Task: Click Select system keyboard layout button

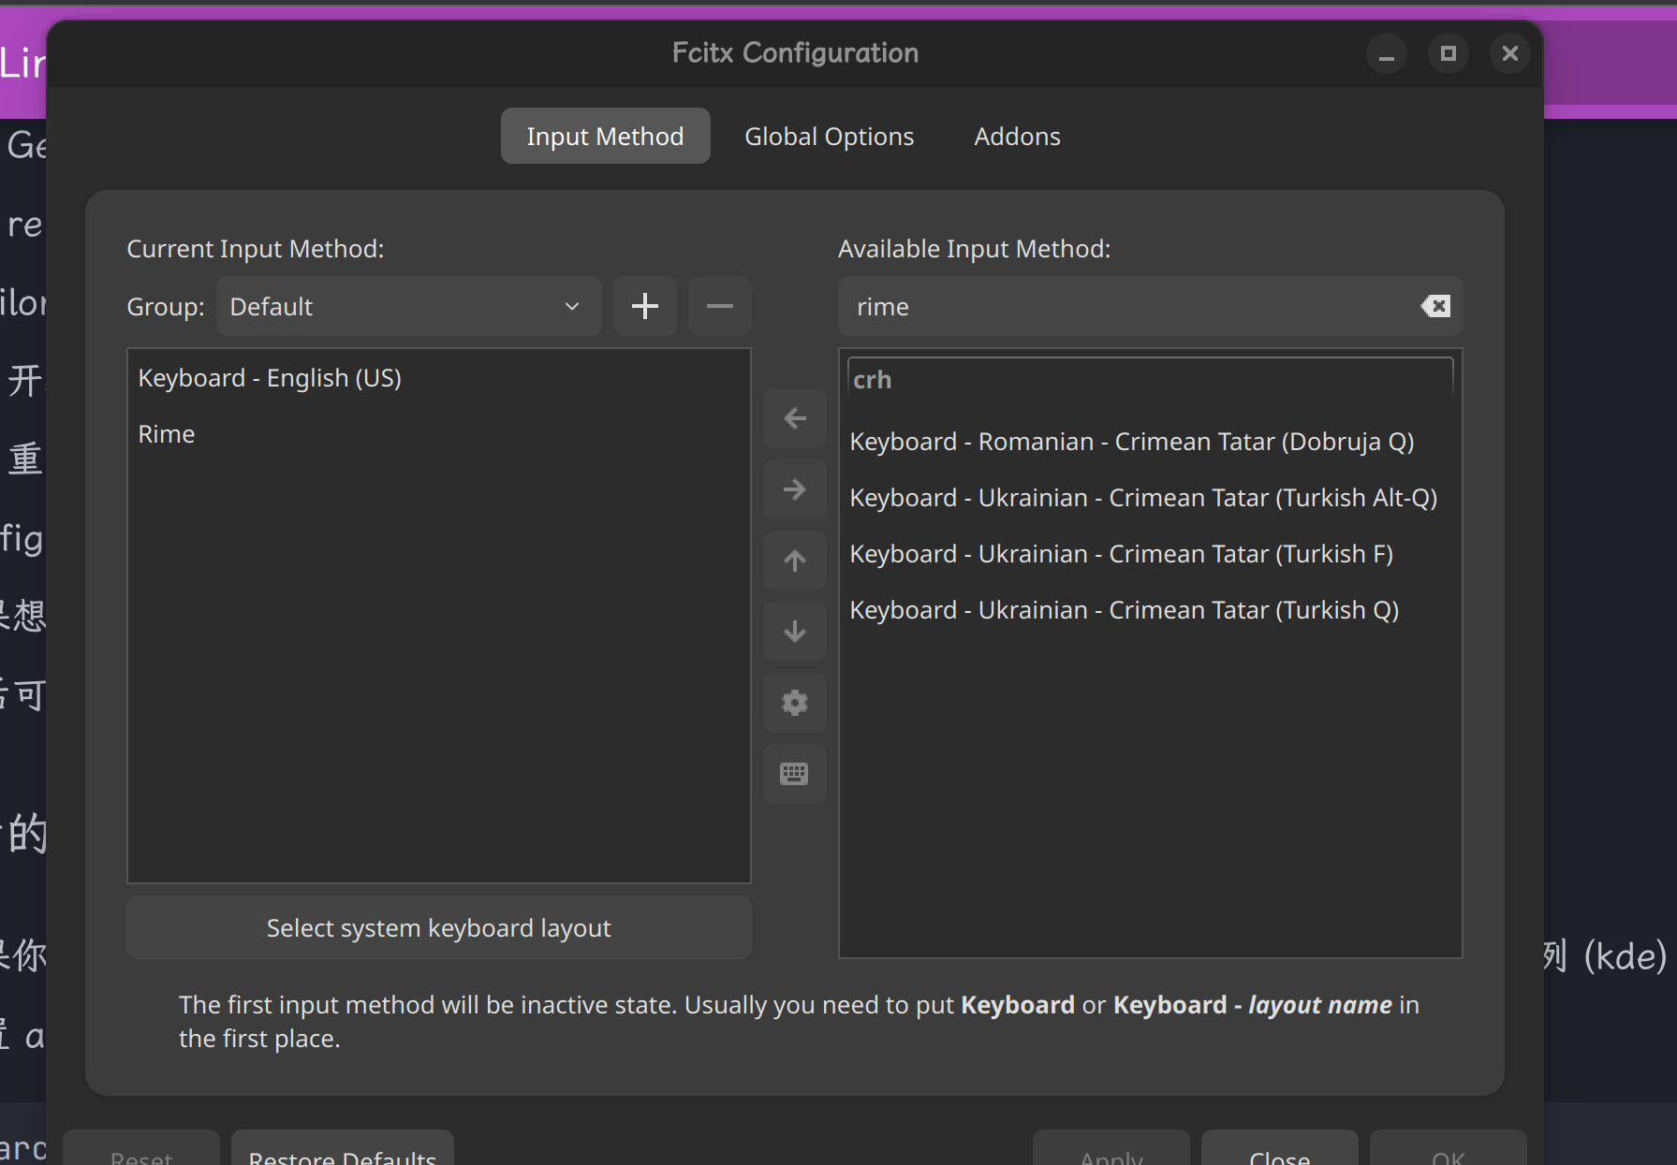Action: [438, 927]
